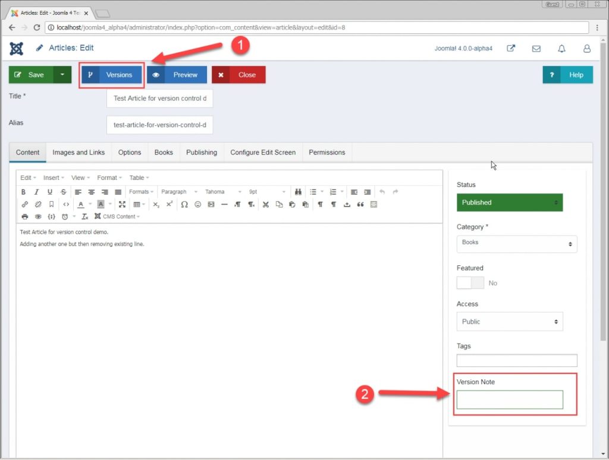Insert blockquote

[360, 204]
